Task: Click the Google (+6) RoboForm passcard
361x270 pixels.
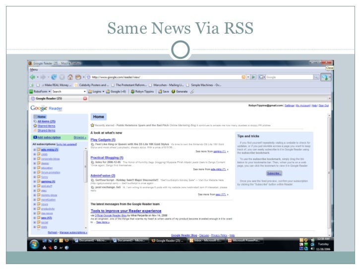Action: (x=116, y=91)
